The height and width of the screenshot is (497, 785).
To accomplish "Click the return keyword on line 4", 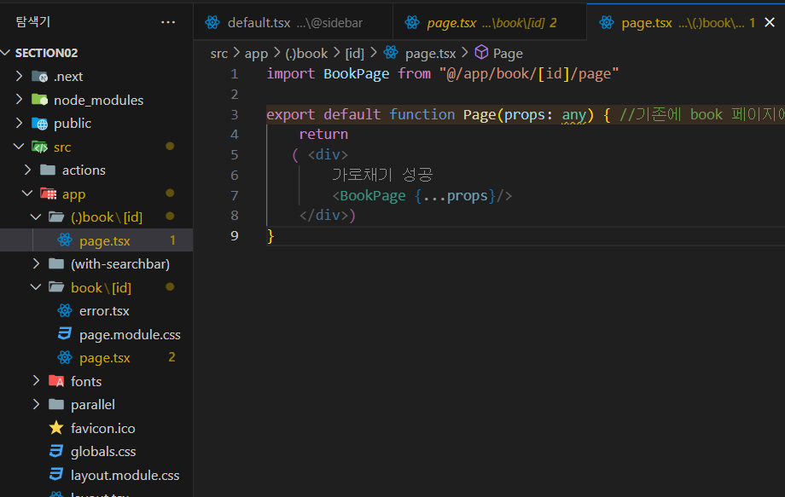I will tap(323, 134).
